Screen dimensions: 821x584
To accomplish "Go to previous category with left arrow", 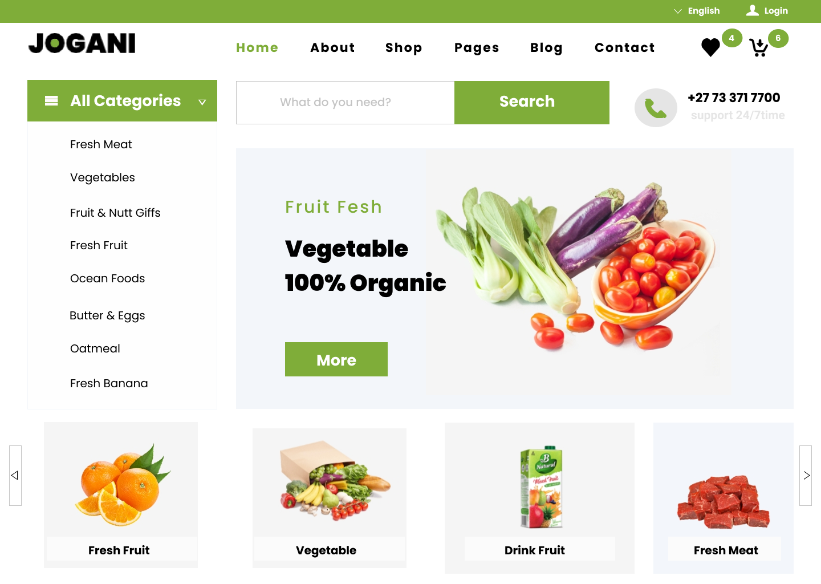I will 15,476.
